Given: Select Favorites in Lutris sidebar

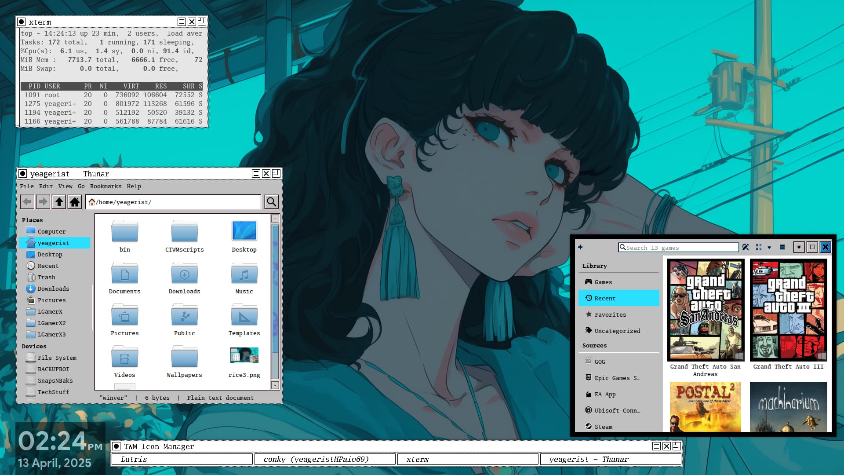Looking at the screenshot, I should click(x=619, y=314).
